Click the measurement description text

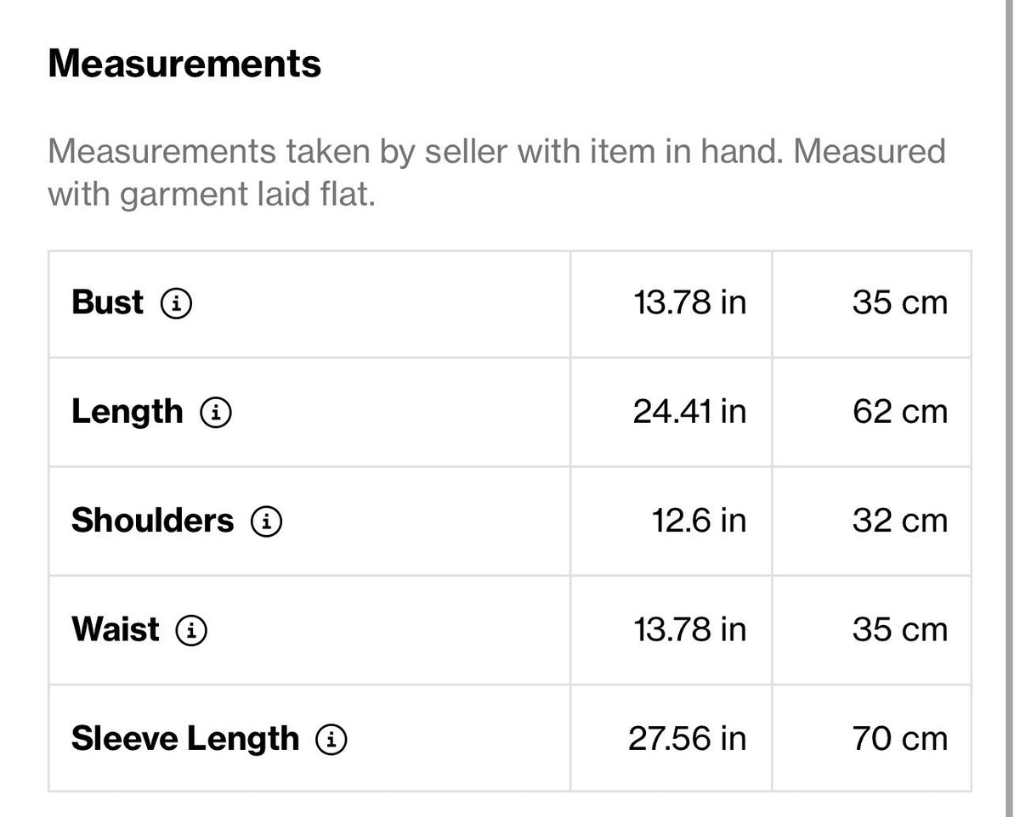pos(496,173)
